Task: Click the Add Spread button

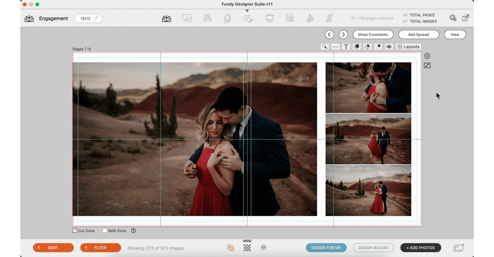Action: [x=418, y=35]
